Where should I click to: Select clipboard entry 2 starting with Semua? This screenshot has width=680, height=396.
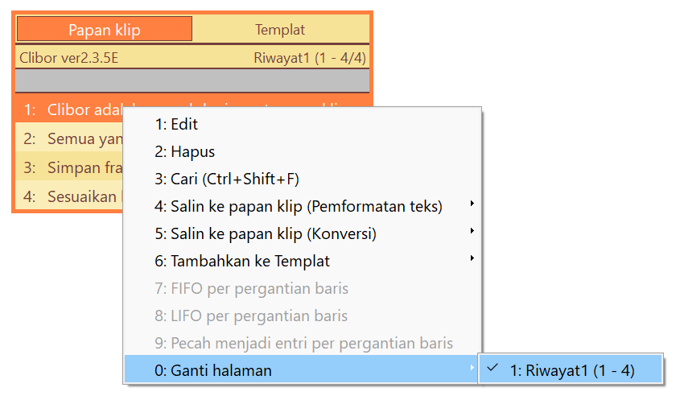click(x=69, y=138)
